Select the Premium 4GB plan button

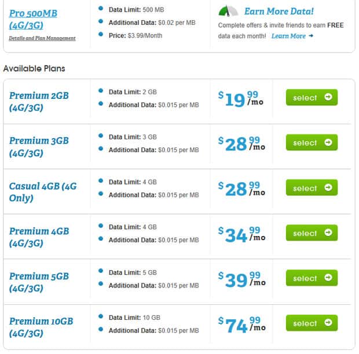(312, 233)
